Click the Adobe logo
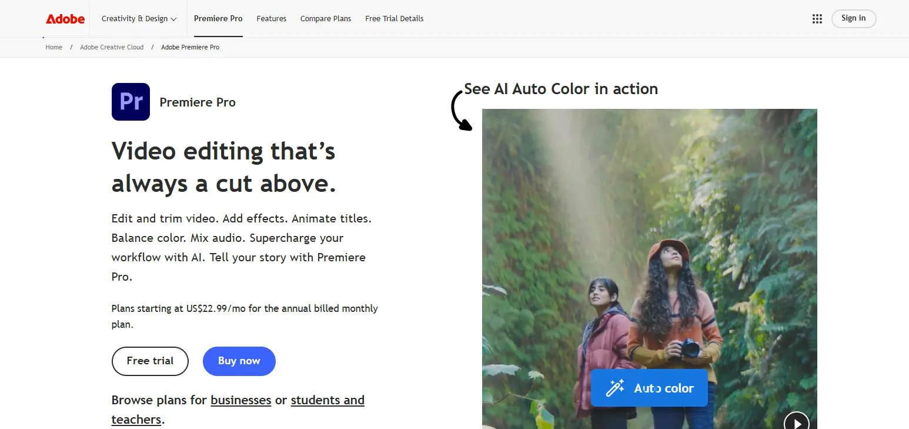909x429 pixels. tap(64, 18)
